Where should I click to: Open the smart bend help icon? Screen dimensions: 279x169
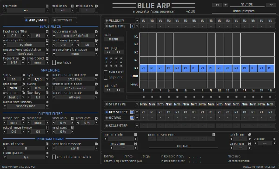tap(47, 58)
